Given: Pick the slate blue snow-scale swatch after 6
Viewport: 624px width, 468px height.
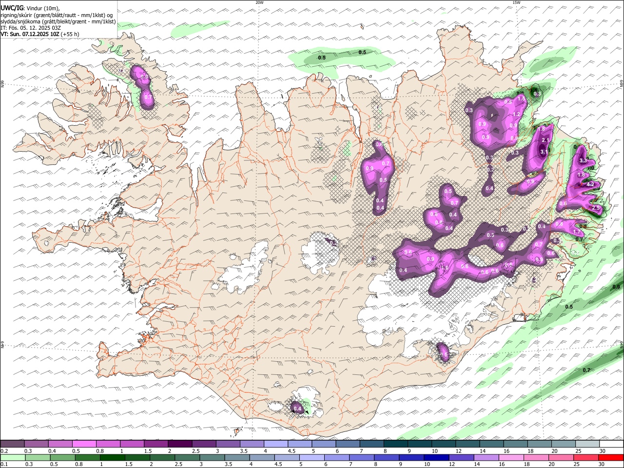Looking at the screenshot, I should coord(348,444).
